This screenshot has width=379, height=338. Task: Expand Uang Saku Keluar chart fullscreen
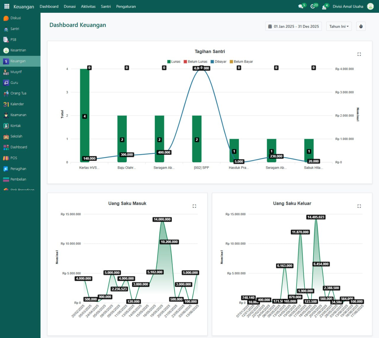coord(359,206)
